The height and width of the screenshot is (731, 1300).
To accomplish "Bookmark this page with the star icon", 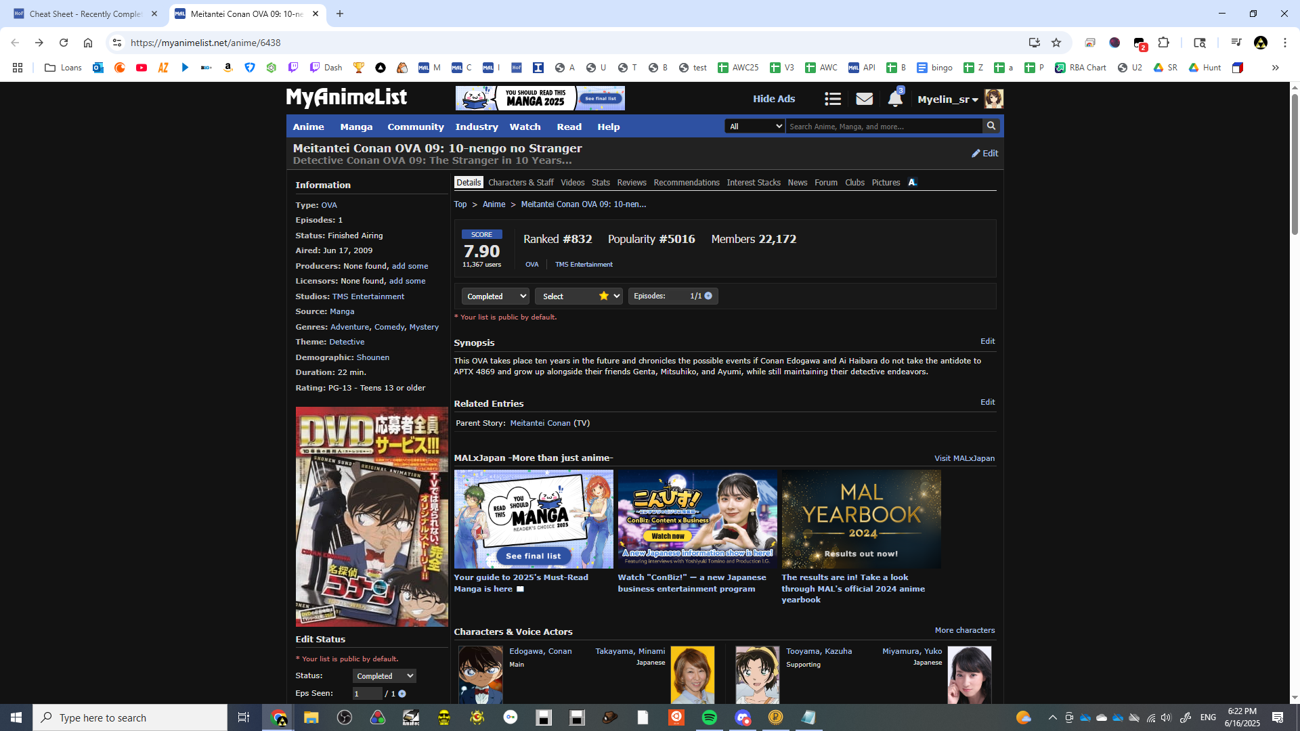I will tap(1056, 43).
